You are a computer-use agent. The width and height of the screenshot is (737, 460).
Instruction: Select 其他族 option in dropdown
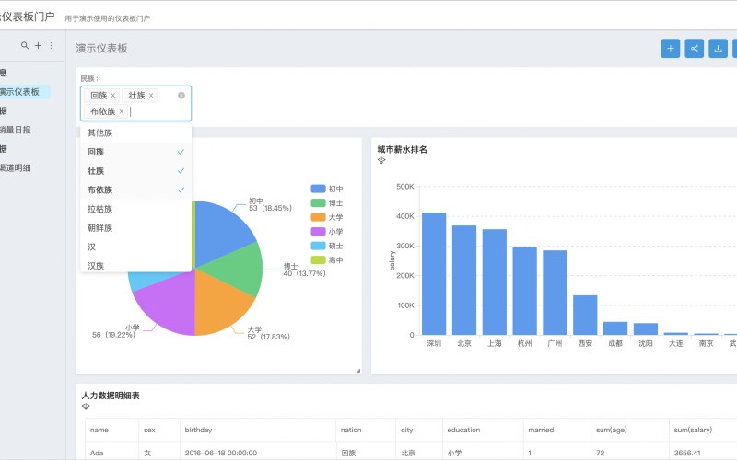tap(135, 132)
